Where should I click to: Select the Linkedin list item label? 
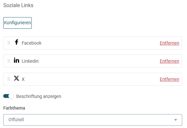click(x=30, y=61)
